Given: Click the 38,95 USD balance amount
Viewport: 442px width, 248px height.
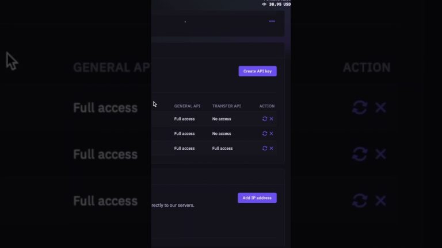Looking at the screenshot, I should pos(280,4).
